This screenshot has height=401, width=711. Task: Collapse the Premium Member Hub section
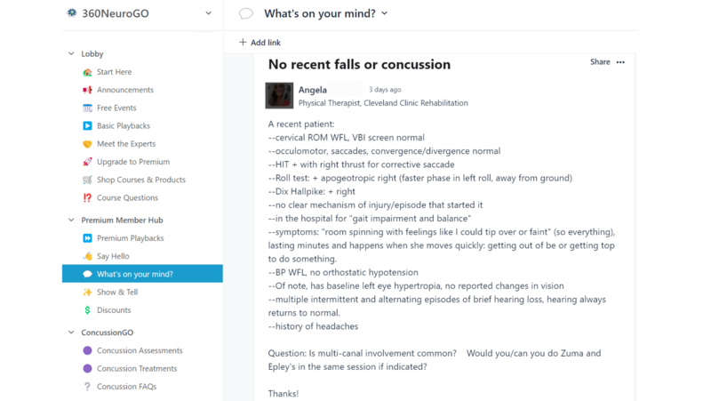pos(71,220)
